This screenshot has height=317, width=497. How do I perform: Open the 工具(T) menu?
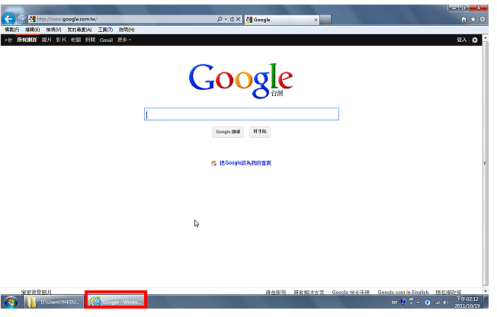[x=105, y=30]
